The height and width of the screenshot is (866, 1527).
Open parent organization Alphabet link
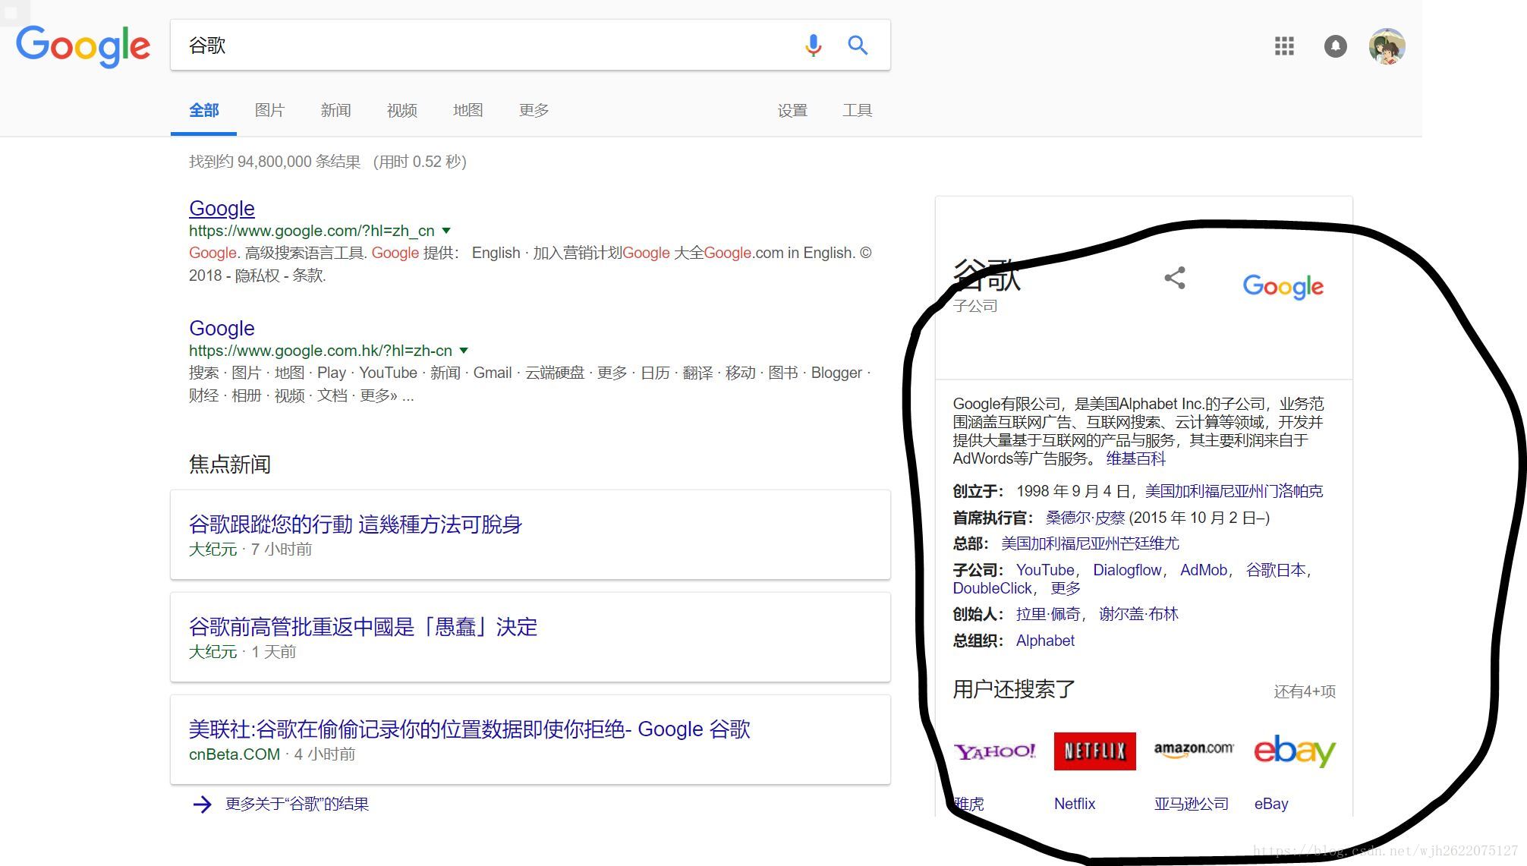(x=1045, y=641)
